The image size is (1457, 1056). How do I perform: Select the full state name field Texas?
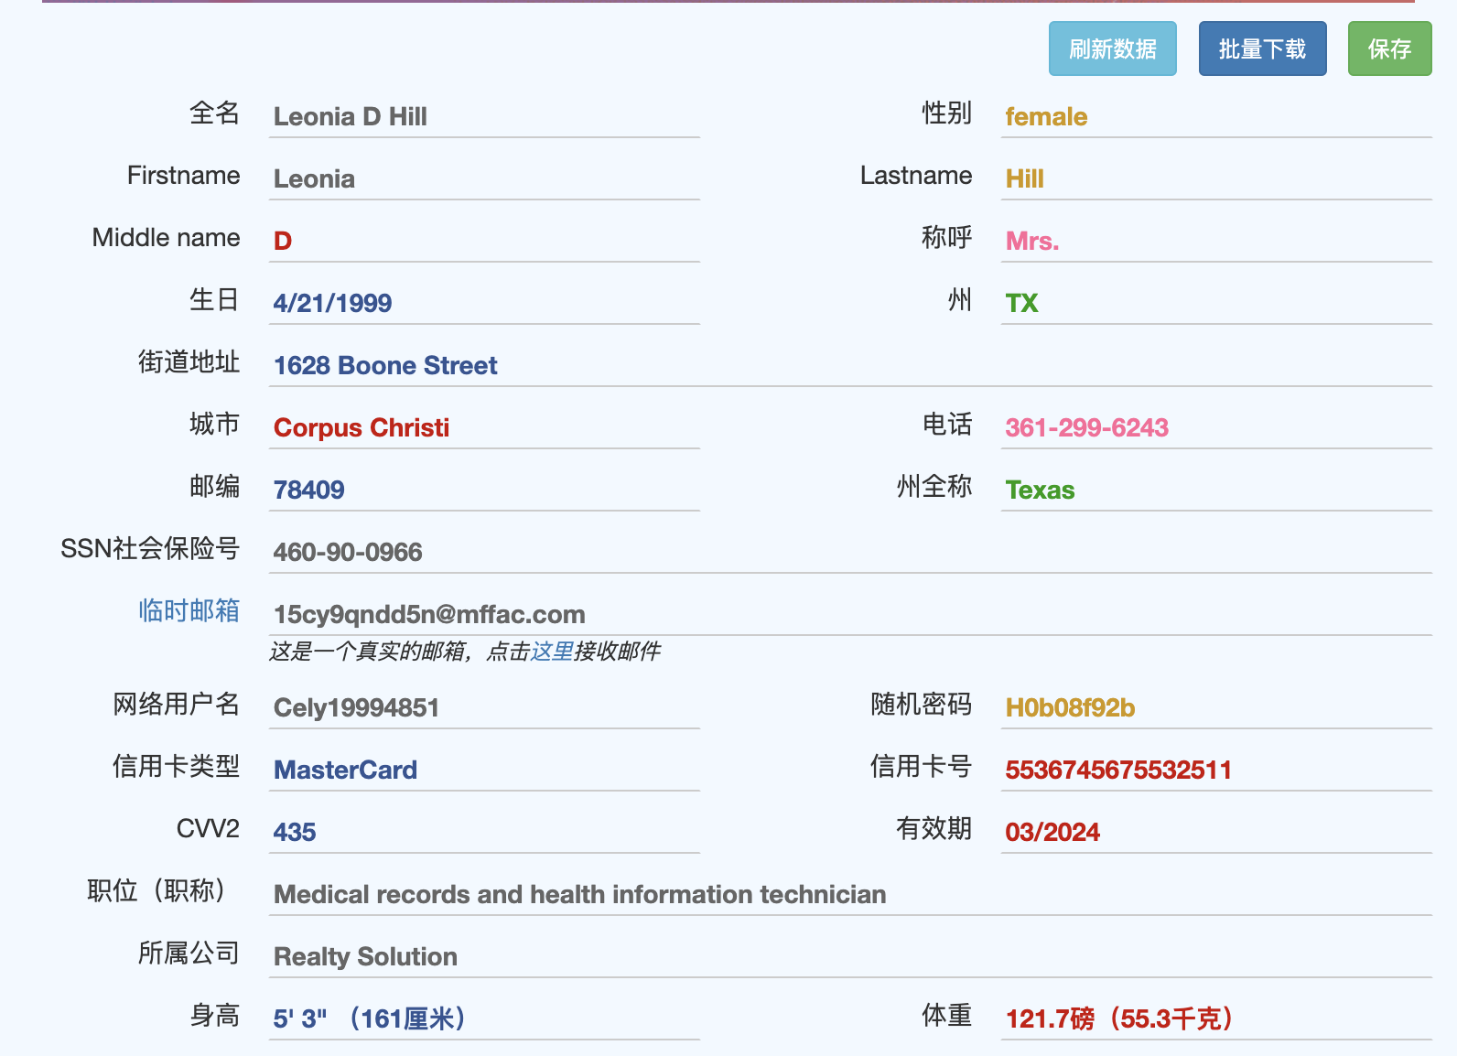point(1216,490)
